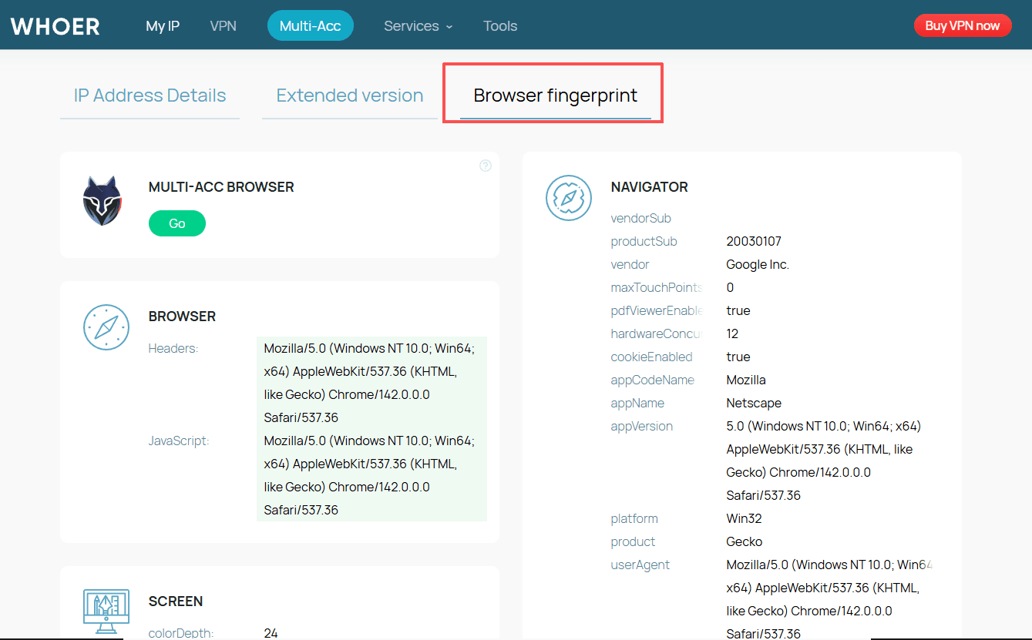Click the Multi-Acc fox mask icon
The image size is (1032, 640).
coord(103,201)
